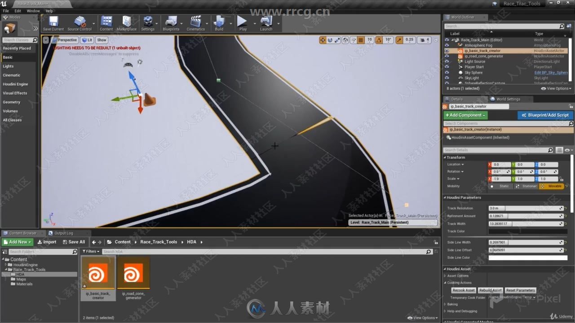Click the surface snapping icon in the viewport

[x=353, y=40]
